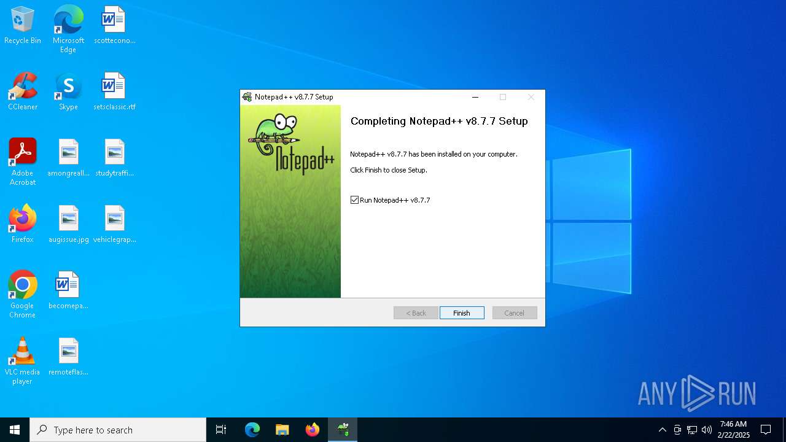The height and width of the screenshot is (442, 786).
Task: Open the clock and date flyout
Action: pyautogui.click(x=733, y=430)
